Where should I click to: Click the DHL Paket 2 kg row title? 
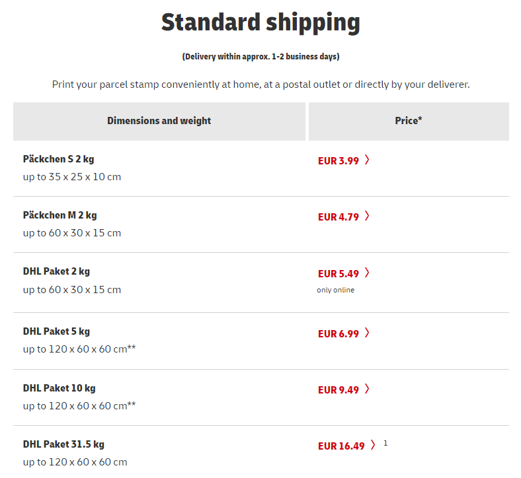tap(56, 271)
